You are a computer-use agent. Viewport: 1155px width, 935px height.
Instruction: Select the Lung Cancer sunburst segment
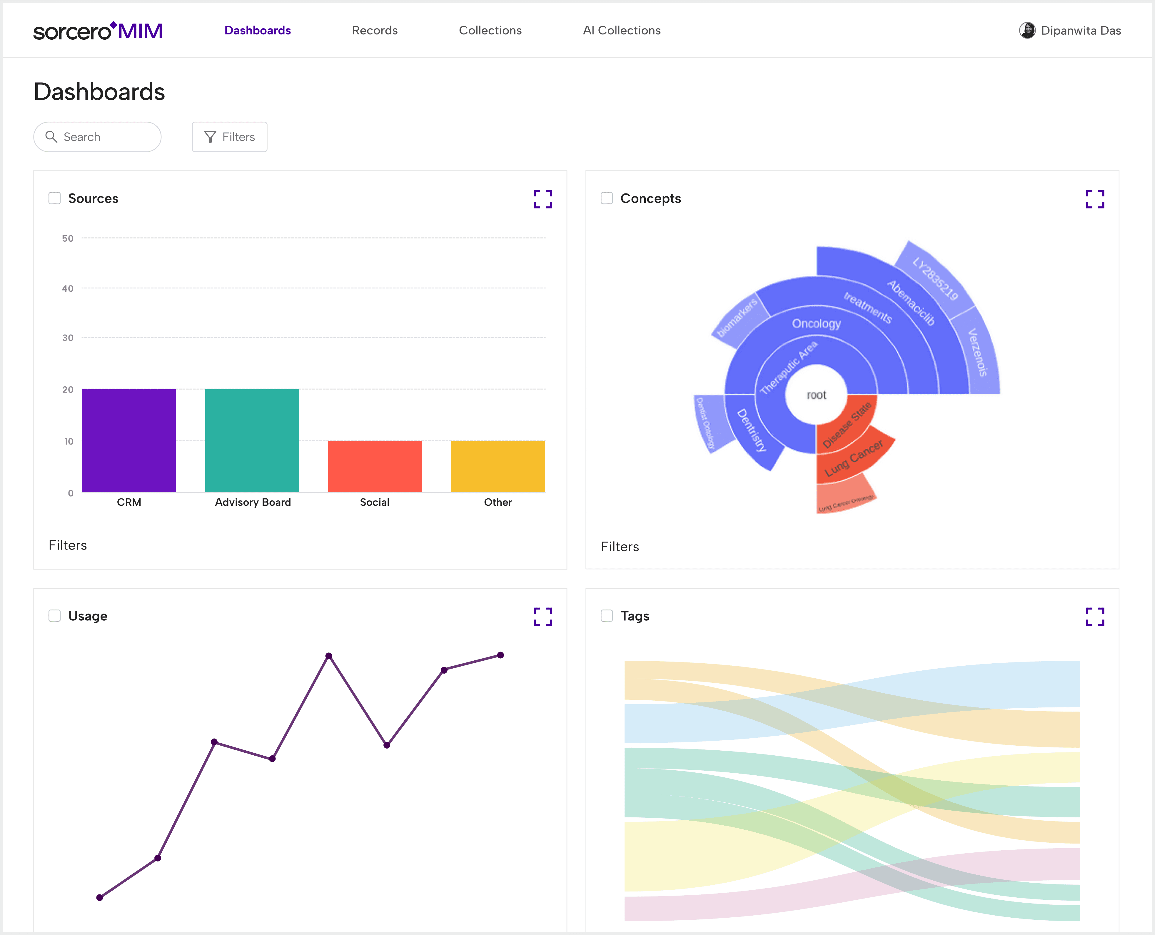(854, 458)
